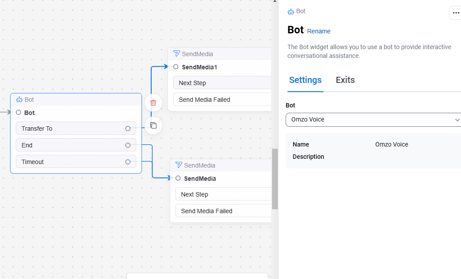Image resolution: width=461 pixels, height=279 pixels.
Task: Click the duplicate widget icon below the trash icon
Action: click(x=153, y=125)
